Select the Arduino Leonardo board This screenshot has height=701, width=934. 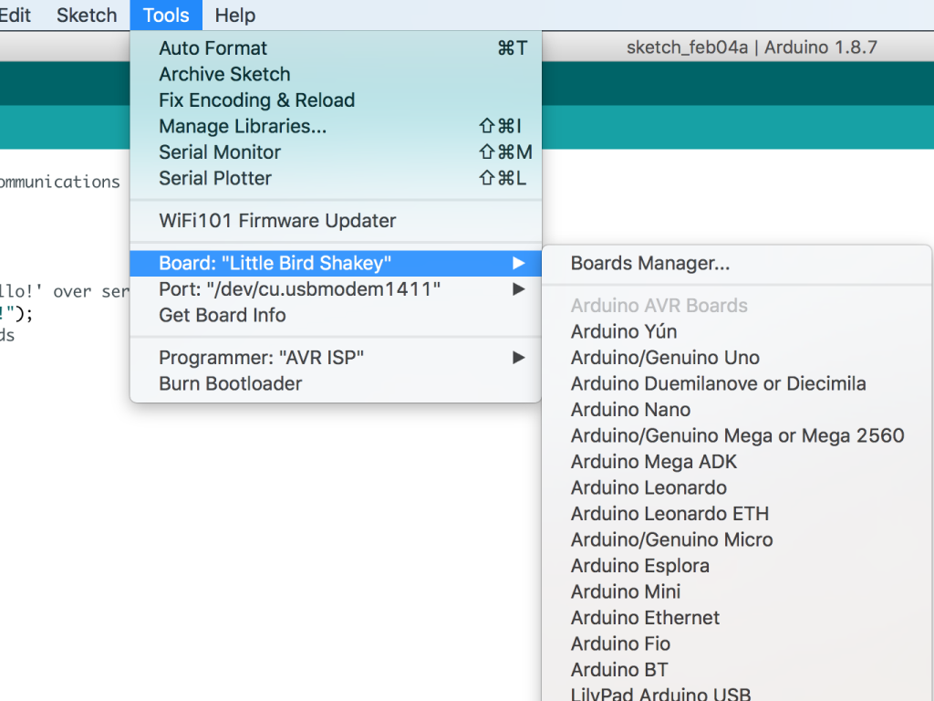737,487
